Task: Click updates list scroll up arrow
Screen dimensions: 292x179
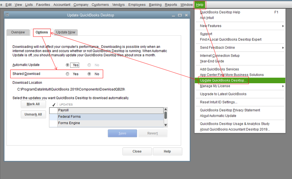Action: tap(165, 109)
